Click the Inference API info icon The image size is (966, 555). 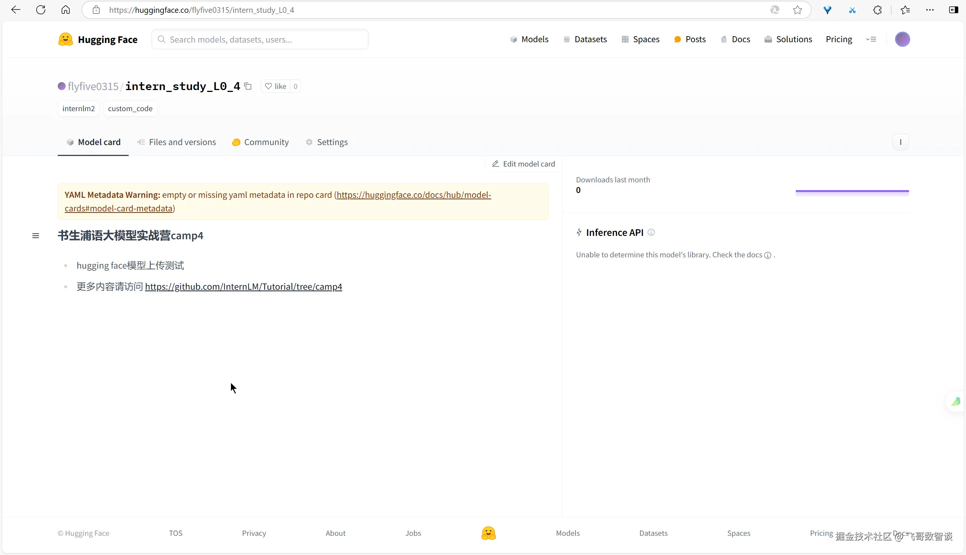(651, 232)
